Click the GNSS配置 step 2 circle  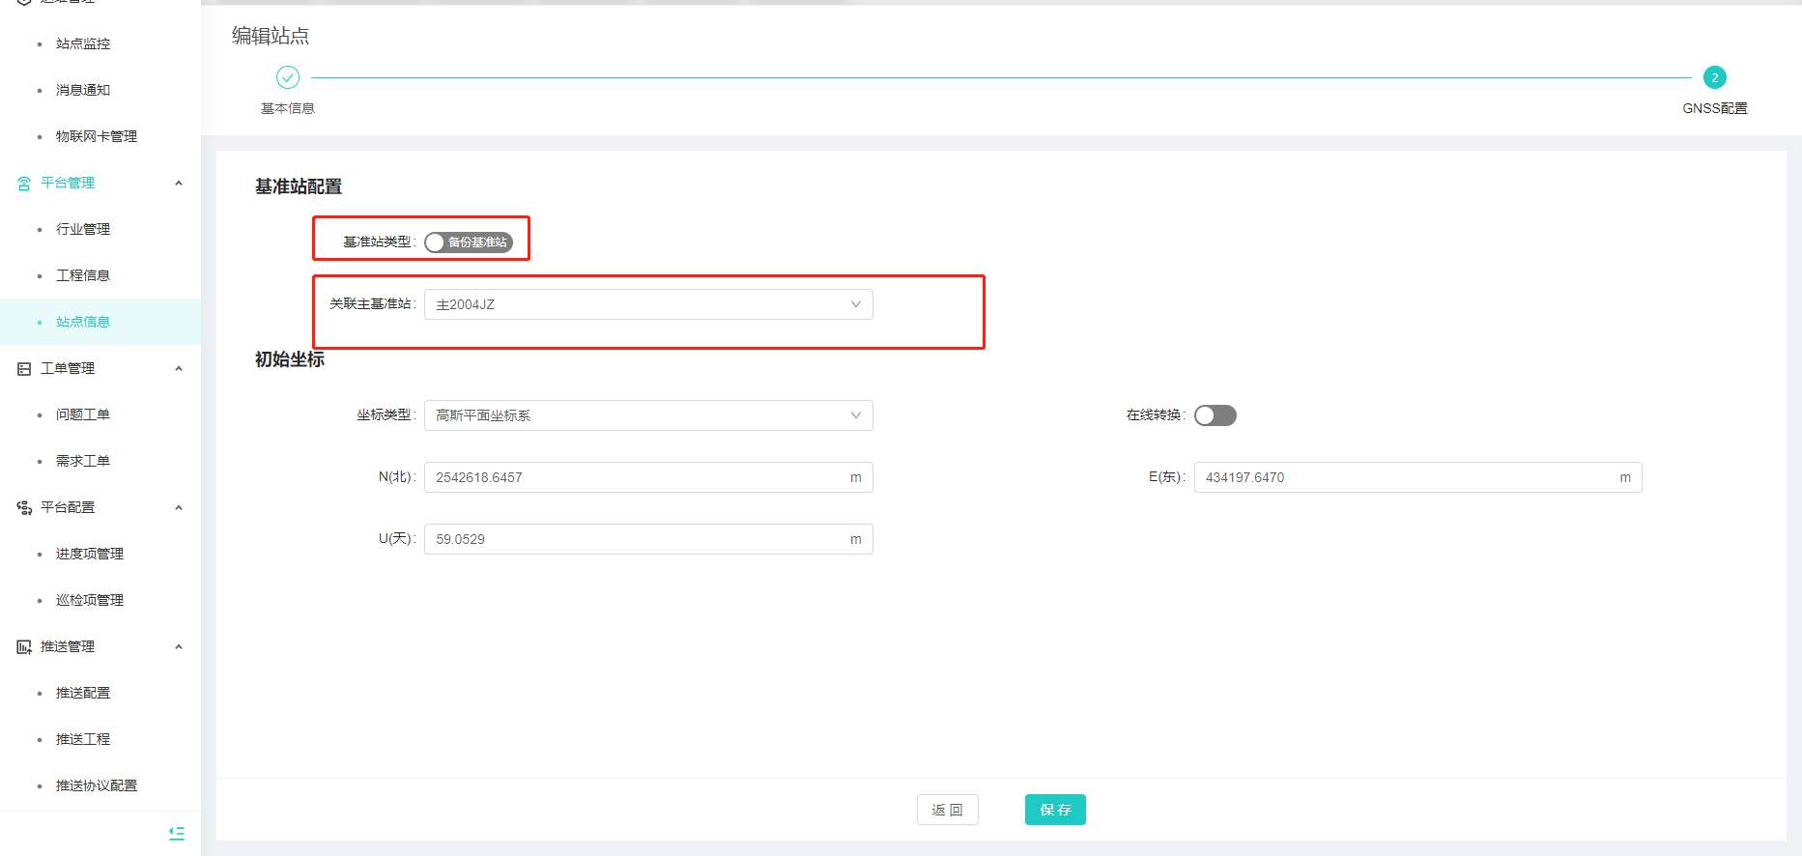pyautogui.click(x=1714, y=77)
